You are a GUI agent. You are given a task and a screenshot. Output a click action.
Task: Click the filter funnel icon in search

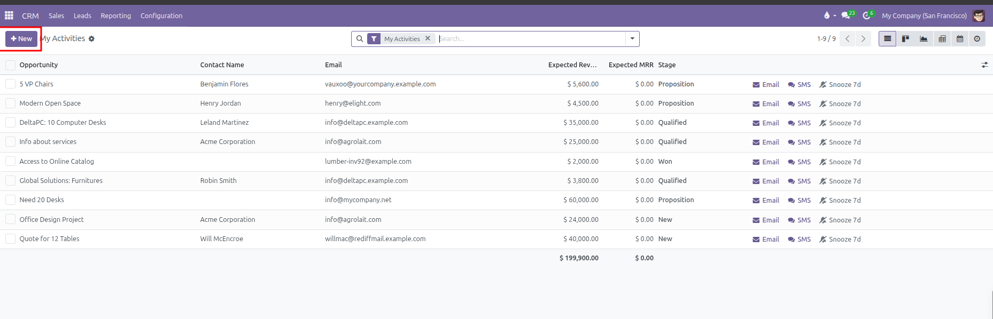[374, 39]
